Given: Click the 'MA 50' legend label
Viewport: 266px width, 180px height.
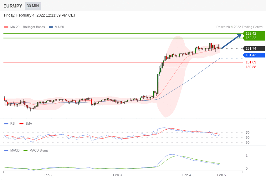Looking at the screenshot, I should click(59, 27).
